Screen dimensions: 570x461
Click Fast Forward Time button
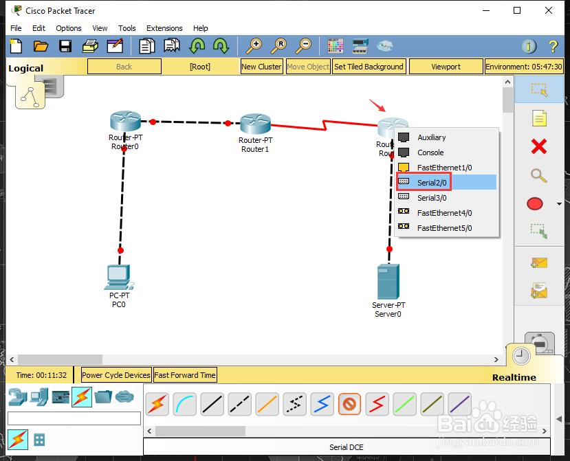(x=185, y=375)
